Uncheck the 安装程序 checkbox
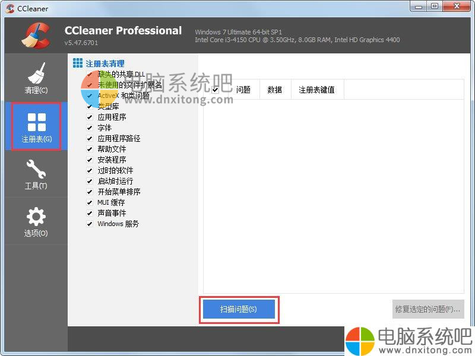Screen dimensions: 475x356 (x=90, y=160)
